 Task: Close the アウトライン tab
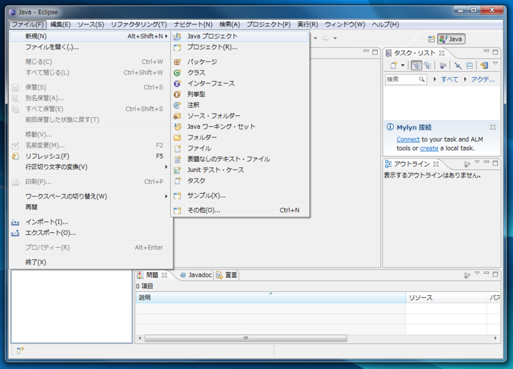pos(436,164)
